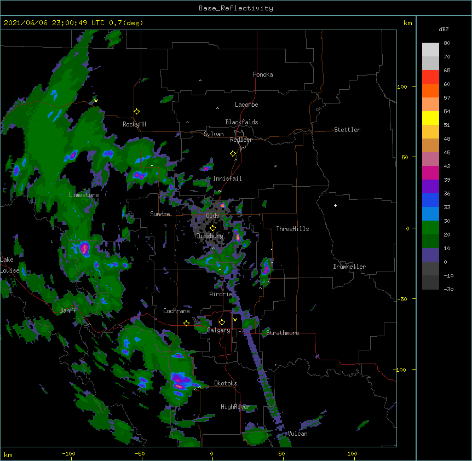Select the blue 36-33 dBZ legend swatch
This screenshot has height=461, width=472.
(x=430, y=200)
